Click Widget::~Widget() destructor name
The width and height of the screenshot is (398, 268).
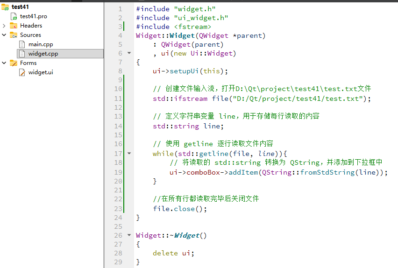click(x=171, y=235)
